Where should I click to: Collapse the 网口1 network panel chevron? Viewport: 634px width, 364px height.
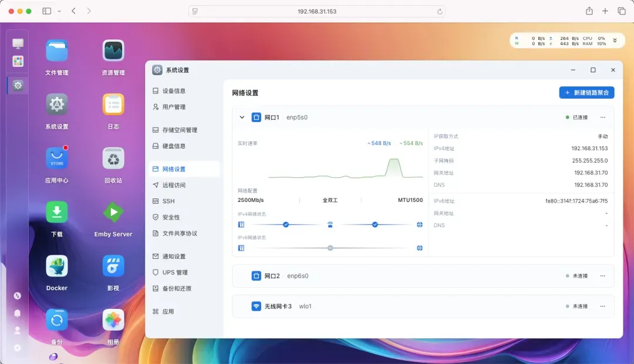[x=242, y=117]
